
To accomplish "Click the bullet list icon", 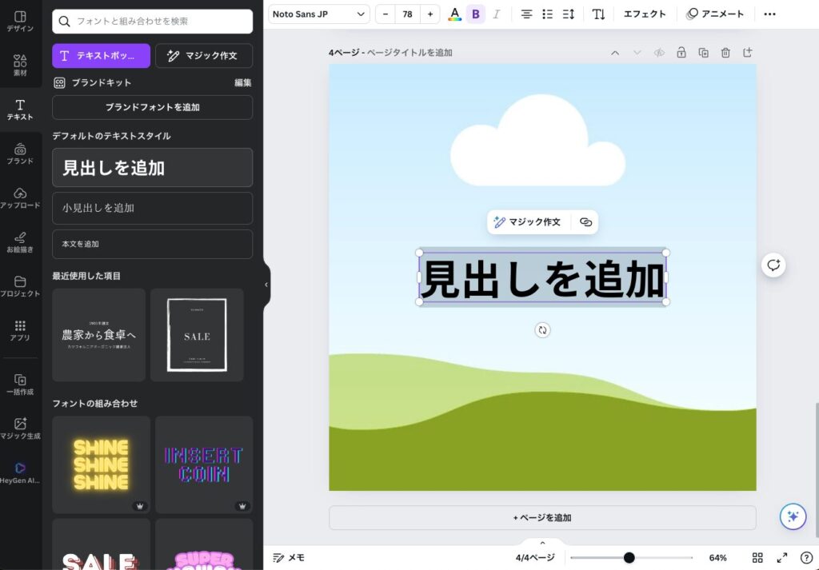I will coord(547,14).
